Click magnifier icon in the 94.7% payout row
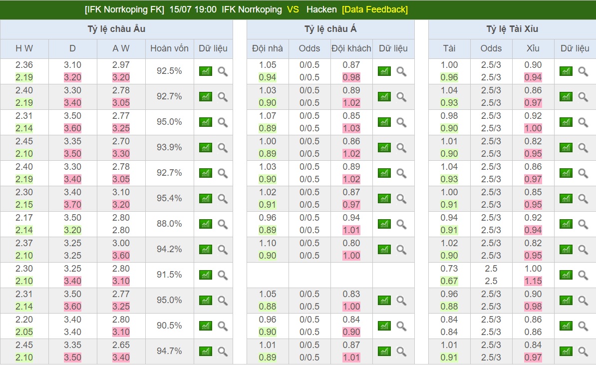596x365 pixels. (223, 352)
